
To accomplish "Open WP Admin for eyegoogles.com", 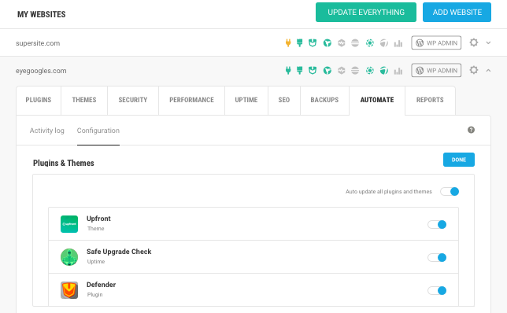I will point(436,70).
